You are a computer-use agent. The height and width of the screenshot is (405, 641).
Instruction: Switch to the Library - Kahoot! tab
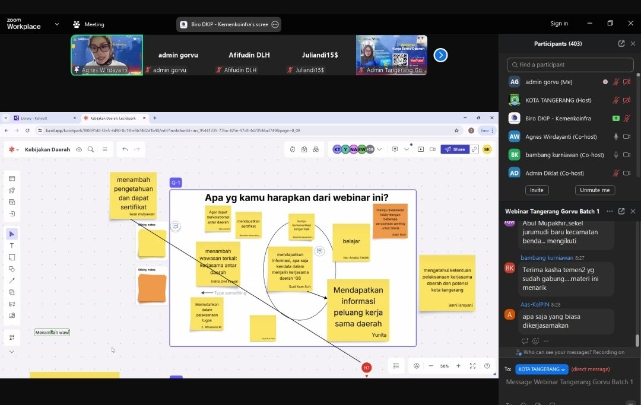(x=45, y=118)
